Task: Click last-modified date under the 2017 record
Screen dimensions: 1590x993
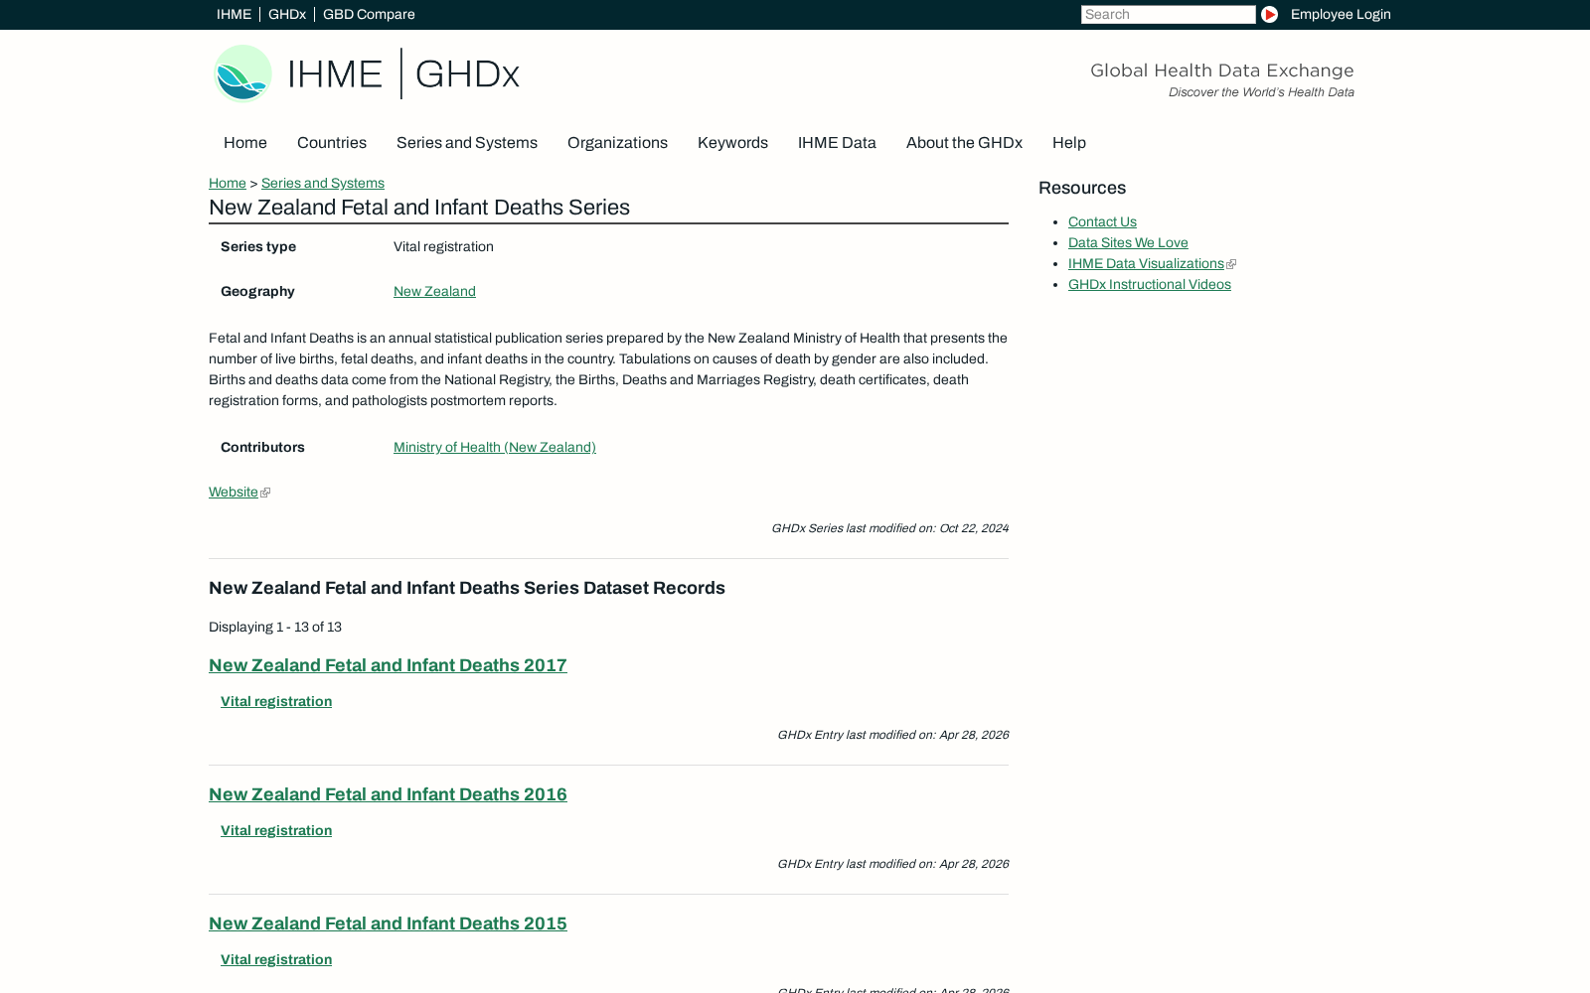Action: pos(892,735)
